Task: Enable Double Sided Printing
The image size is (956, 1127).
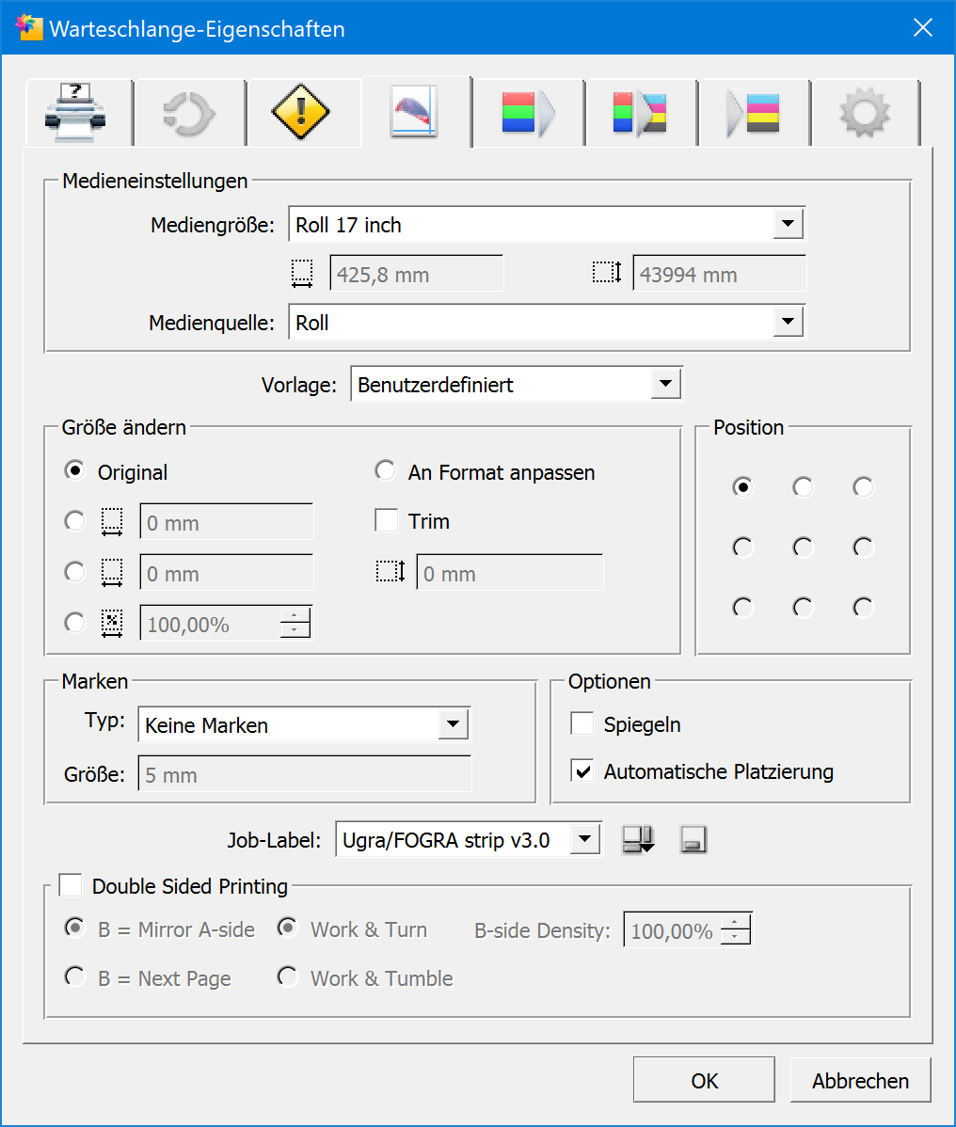Action: (71, 886)
